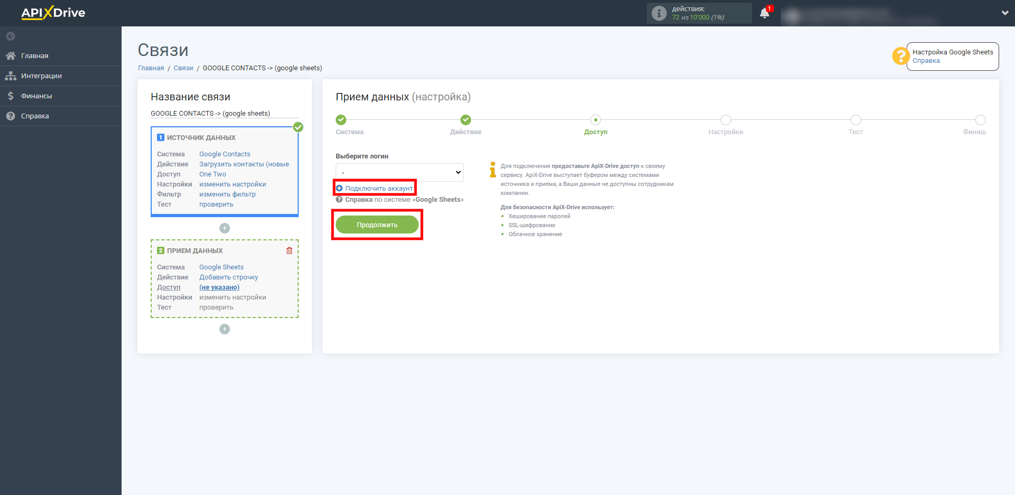Click the Продолжить button

click(x=377, y=225)
